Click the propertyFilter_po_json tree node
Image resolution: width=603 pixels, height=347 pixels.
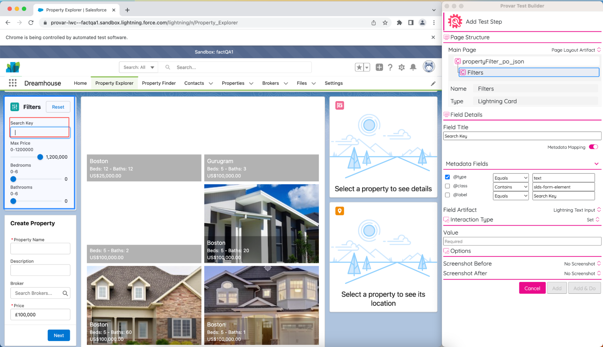(493, 61)
